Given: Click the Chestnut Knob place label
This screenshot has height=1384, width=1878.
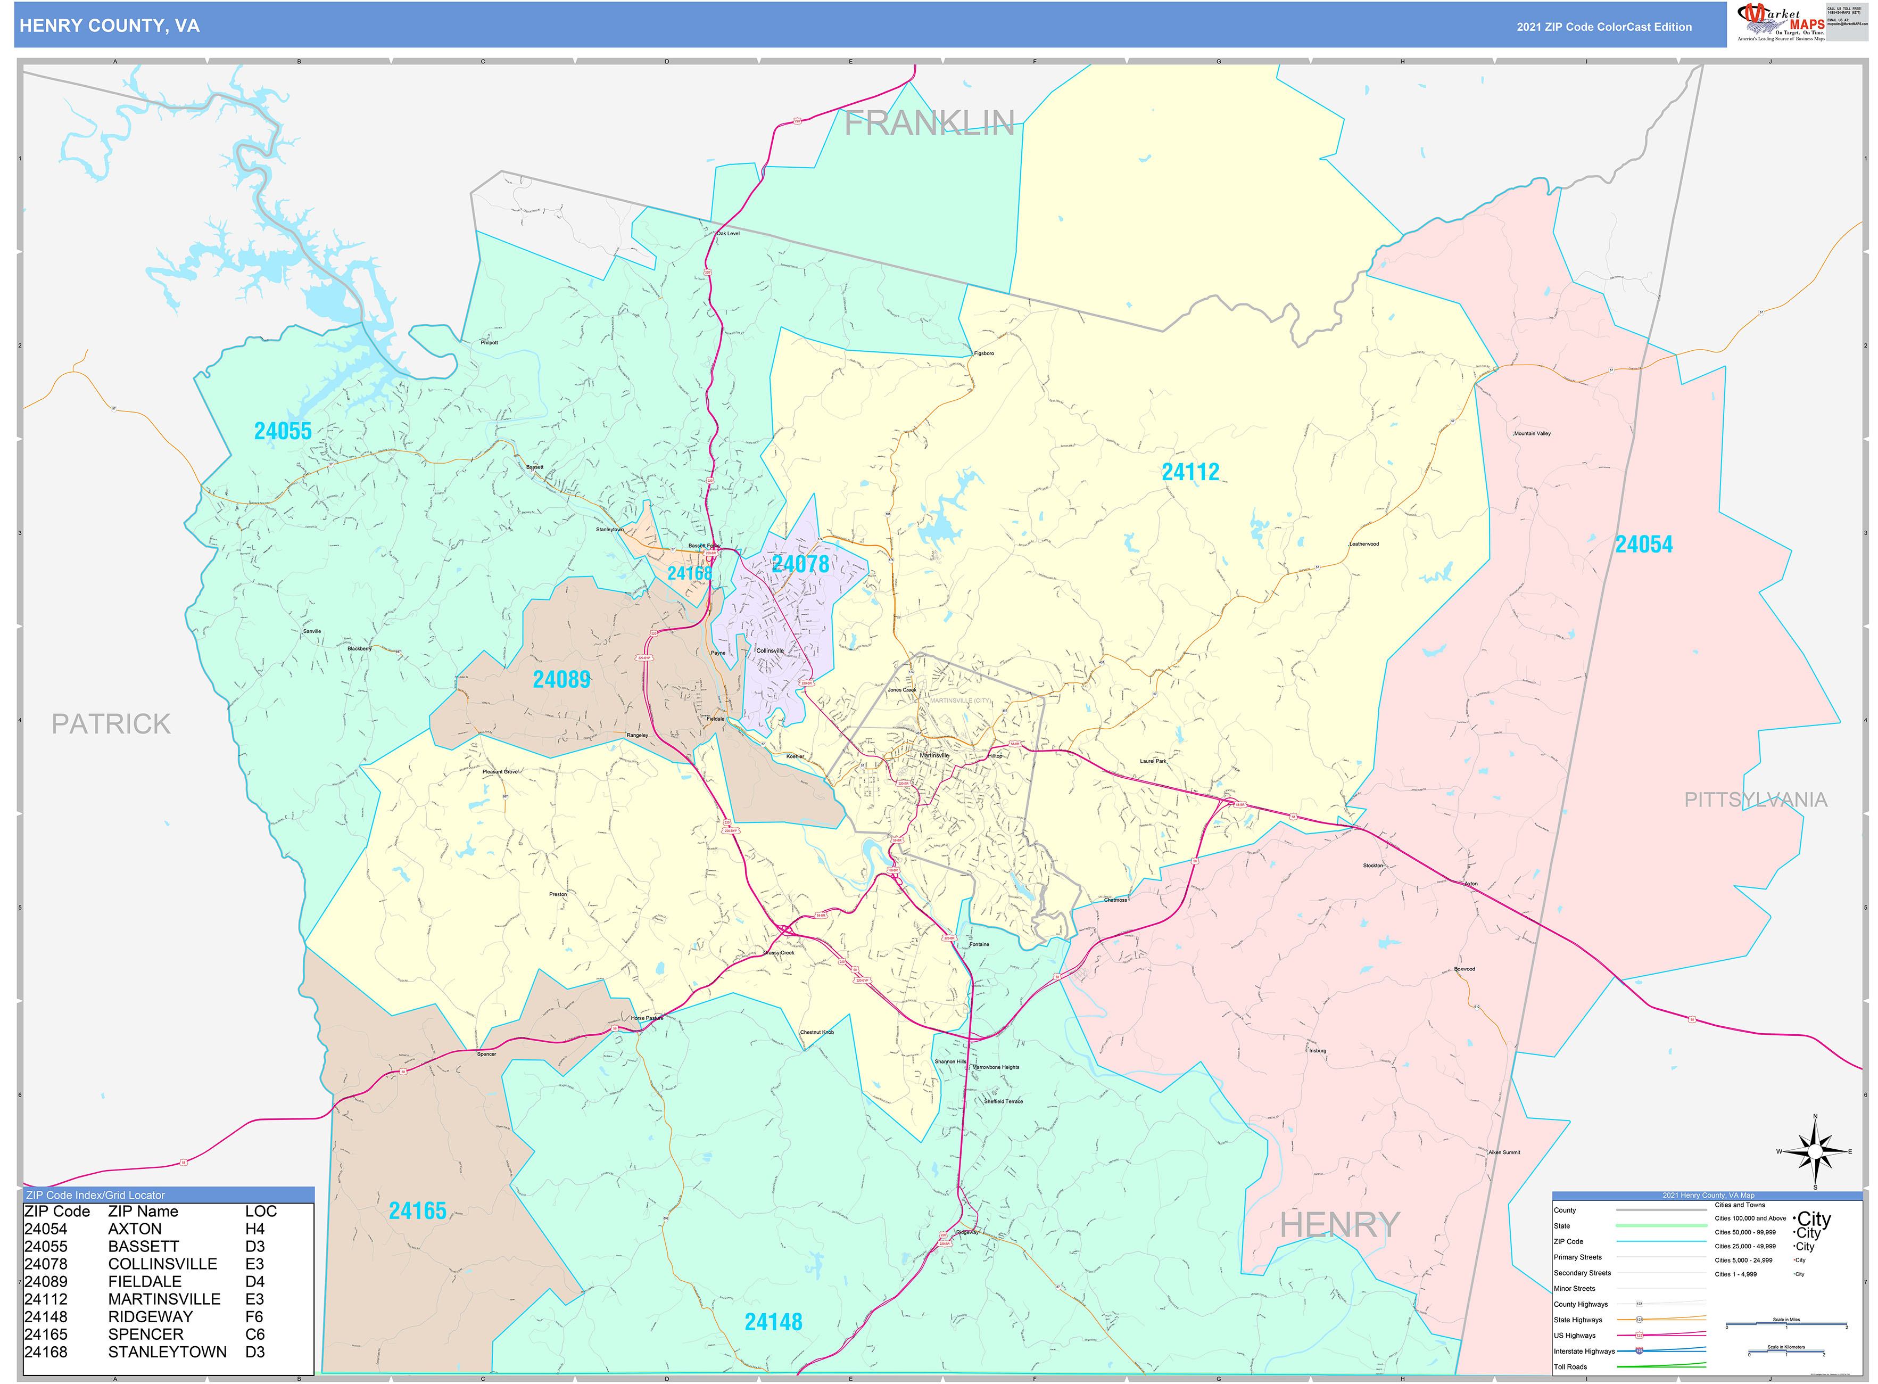Looking at the screenshot, I should tap(817, 1033).
